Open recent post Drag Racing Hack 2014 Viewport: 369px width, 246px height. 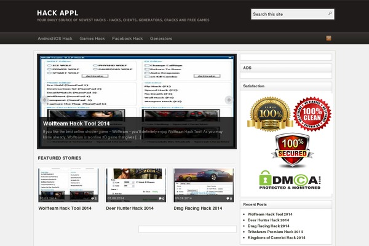(269, 226)
